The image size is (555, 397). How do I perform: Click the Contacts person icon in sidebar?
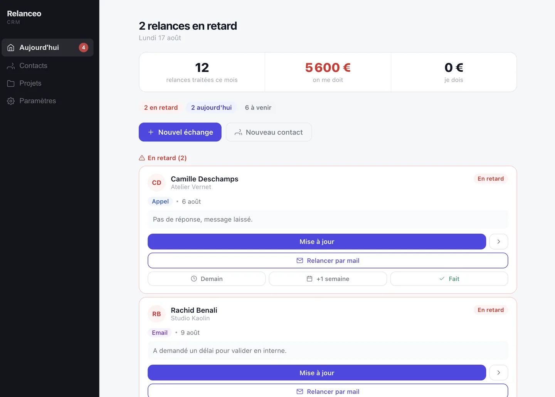(11, 66)
